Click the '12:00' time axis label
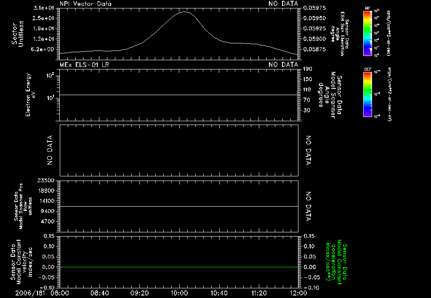Screen dimensions: 431x298 point(298,293)
